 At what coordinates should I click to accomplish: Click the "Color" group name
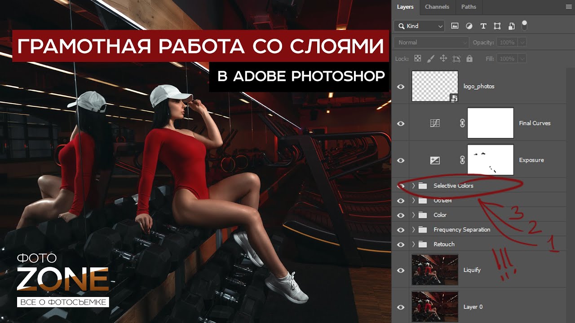tap(440, 215)
